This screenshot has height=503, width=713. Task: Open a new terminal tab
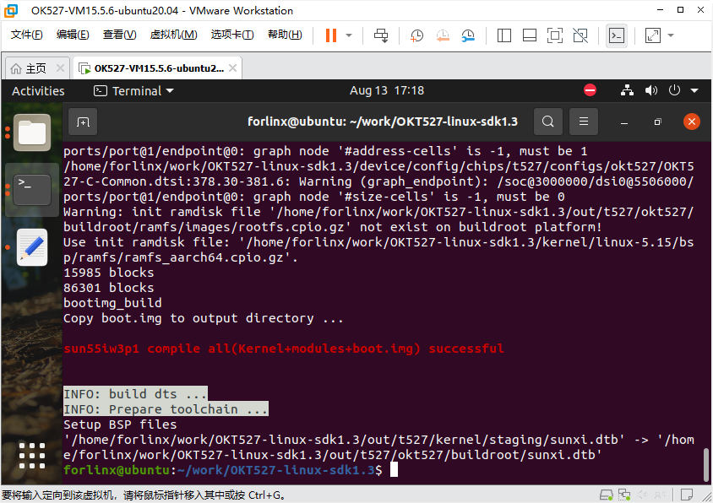click(84, 122)
